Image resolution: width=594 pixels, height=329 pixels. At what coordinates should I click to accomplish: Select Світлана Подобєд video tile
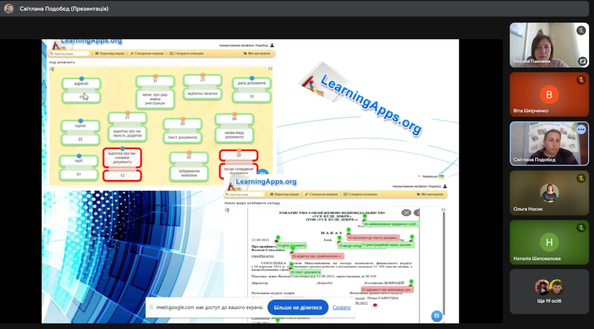[549, 143]
